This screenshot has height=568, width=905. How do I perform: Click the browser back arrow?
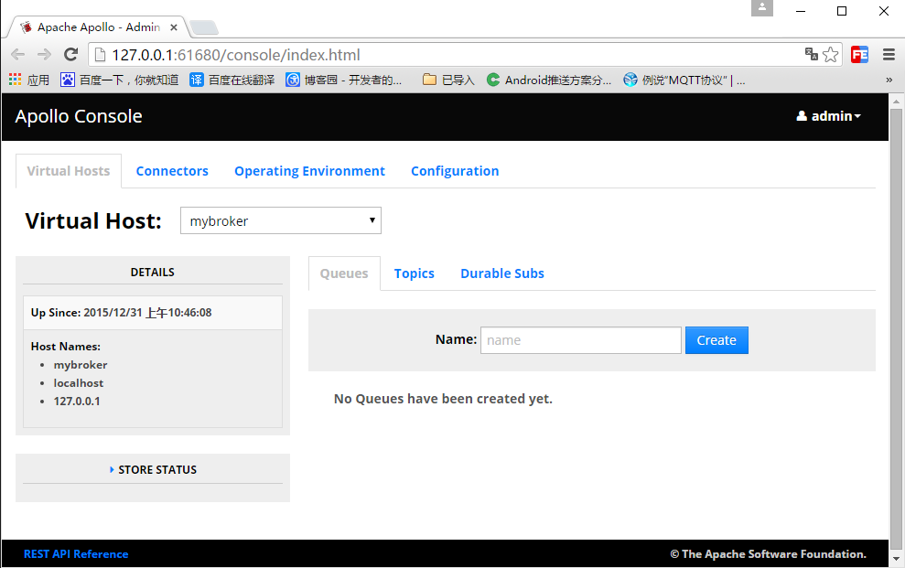(18, 55)
